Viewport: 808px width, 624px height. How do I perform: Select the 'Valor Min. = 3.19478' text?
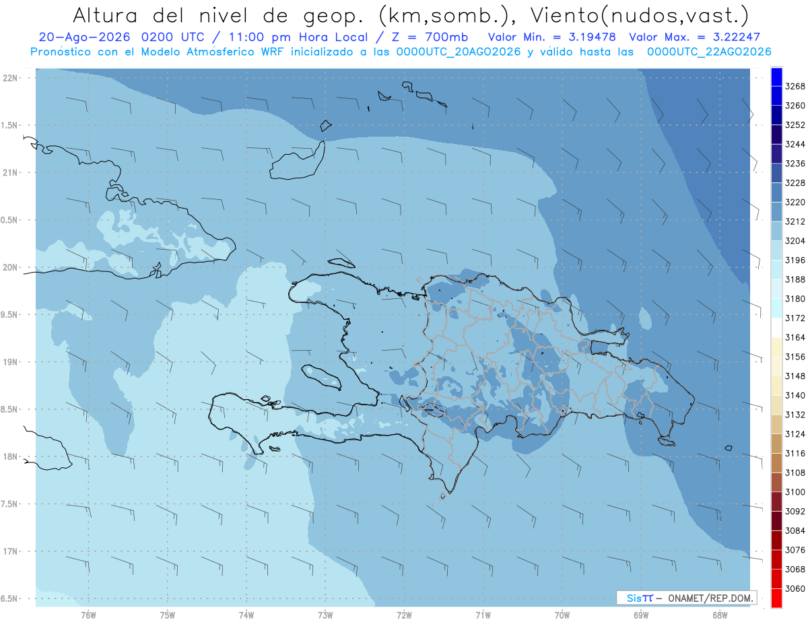(553, 38)
